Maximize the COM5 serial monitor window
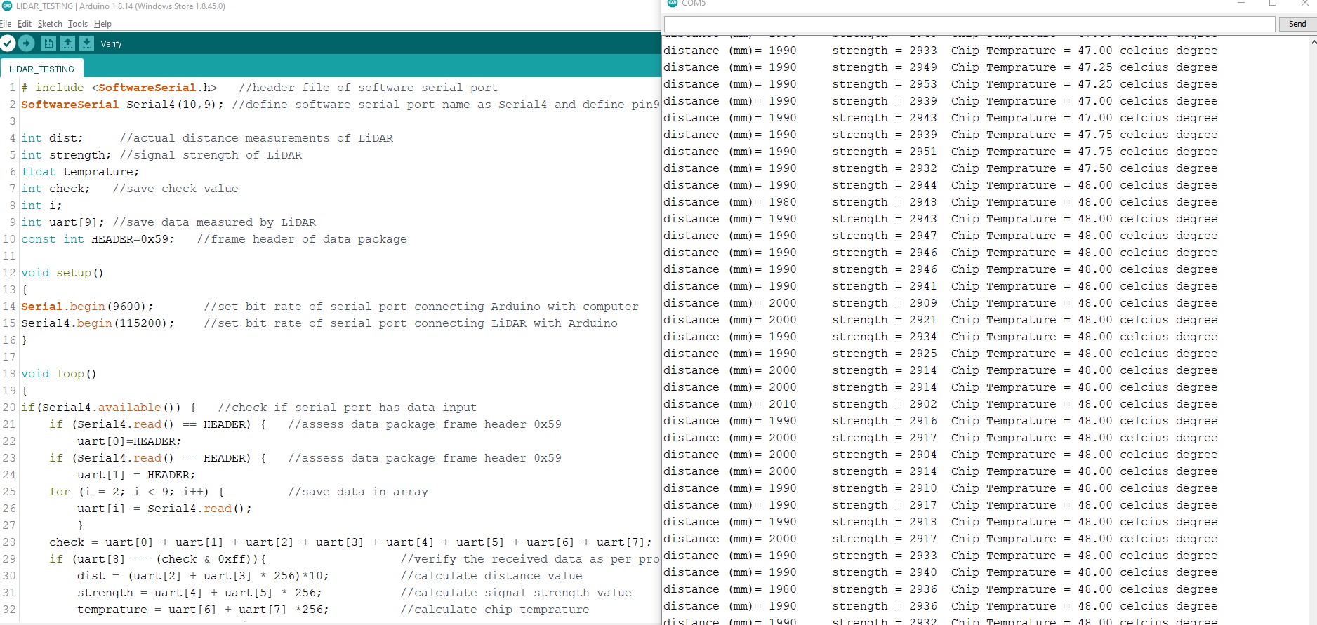This screenshot has width=1317, height=625. pos(1272,4)
